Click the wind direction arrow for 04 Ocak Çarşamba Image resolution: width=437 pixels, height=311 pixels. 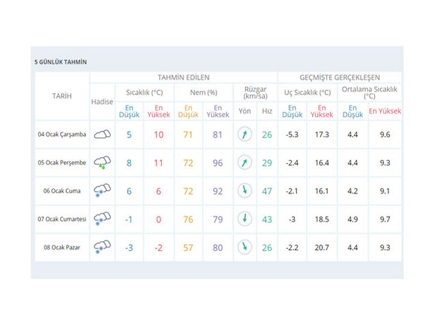(244, 135)
